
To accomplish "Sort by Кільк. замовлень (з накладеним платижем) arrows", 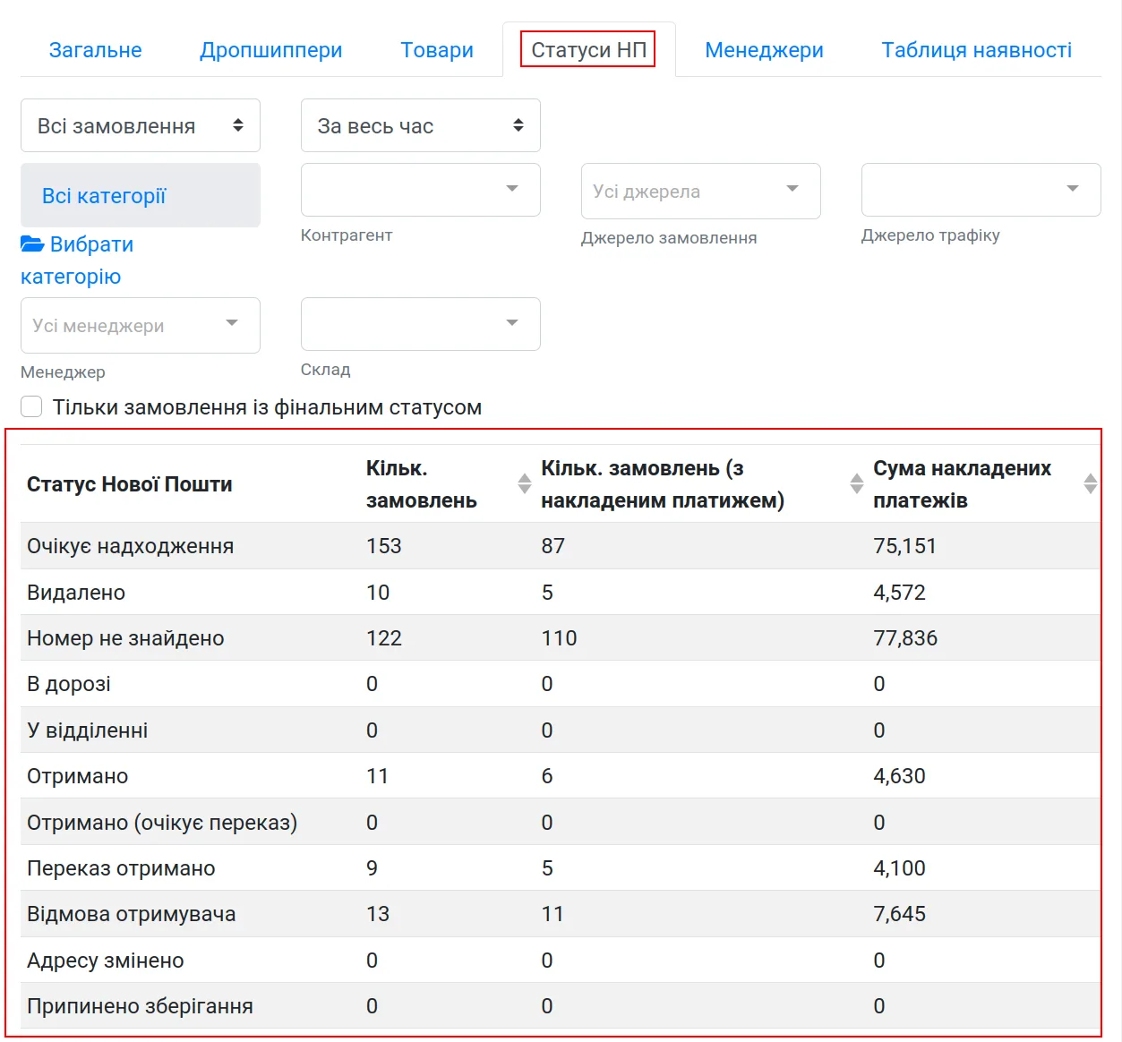I will pyautogui.click(x=857, y=483).
